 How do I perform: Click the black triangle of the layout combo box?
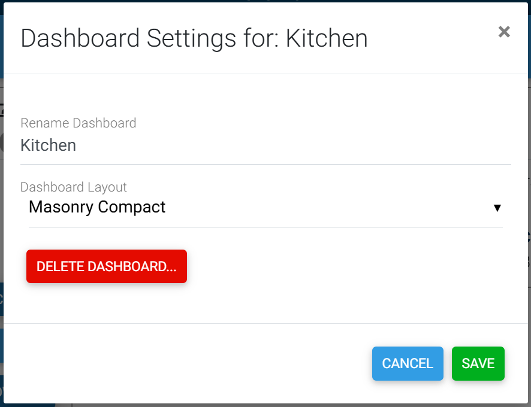tap(496, 208)
